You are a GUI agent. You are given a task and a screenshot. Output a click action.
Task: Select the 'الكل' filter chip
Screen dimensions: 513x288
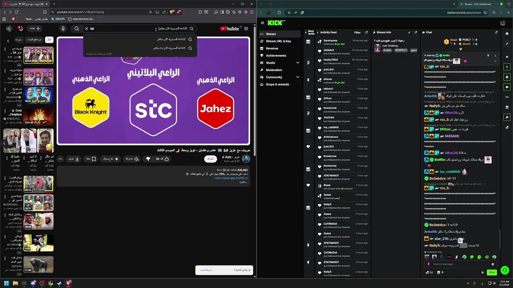pyautogui.click(x=49, y=40)
